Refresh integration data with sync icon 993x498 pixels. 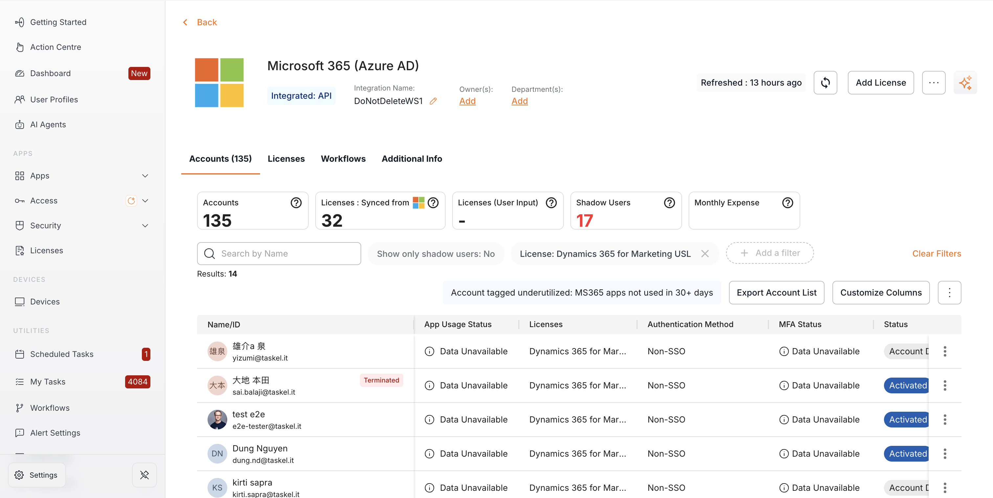coord(825,82)
